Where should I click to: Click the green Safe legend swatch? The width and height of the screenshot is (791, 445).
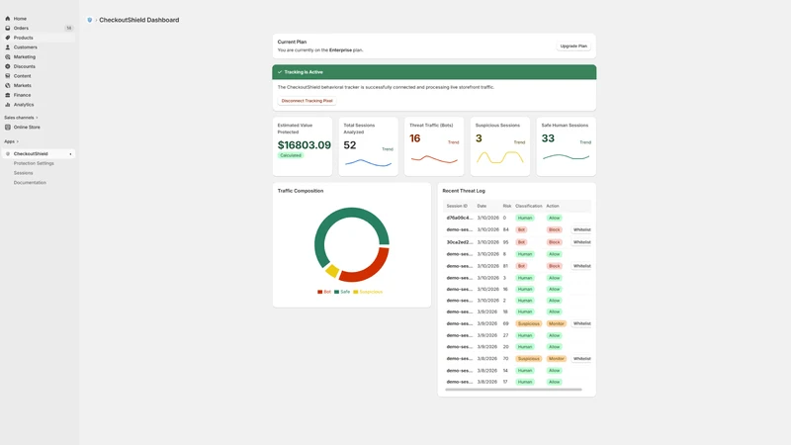[336, 292]
